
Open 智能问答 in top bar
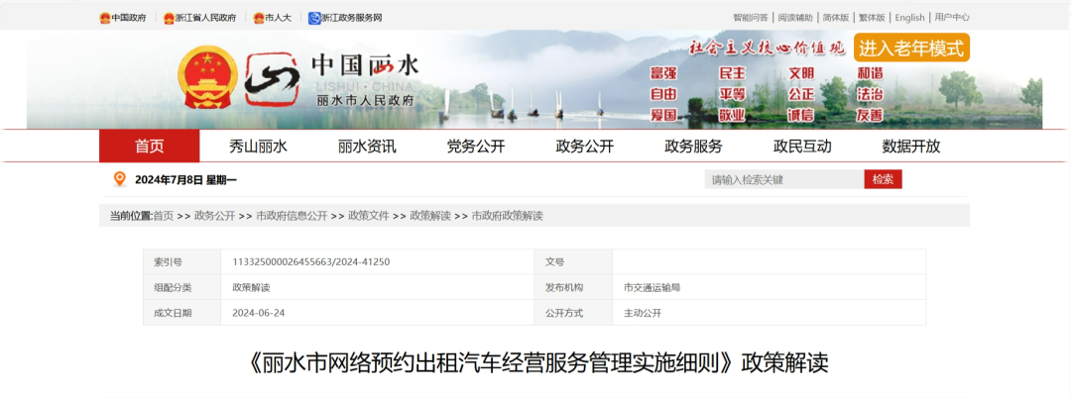tap(751, 18)
